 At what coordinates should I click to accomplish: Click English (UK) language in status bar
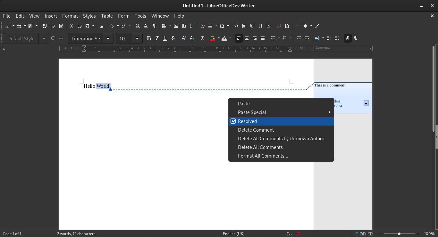point(233,234)
